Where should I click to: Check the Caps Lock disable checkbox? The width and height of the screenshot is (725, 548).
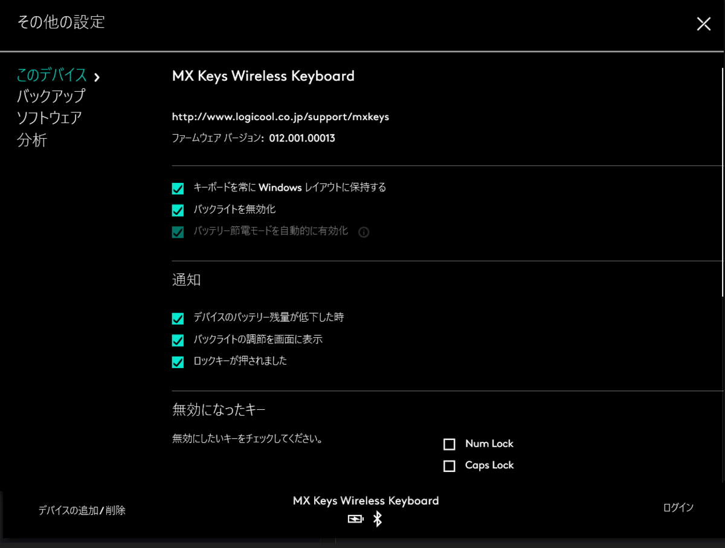[449, 467]
